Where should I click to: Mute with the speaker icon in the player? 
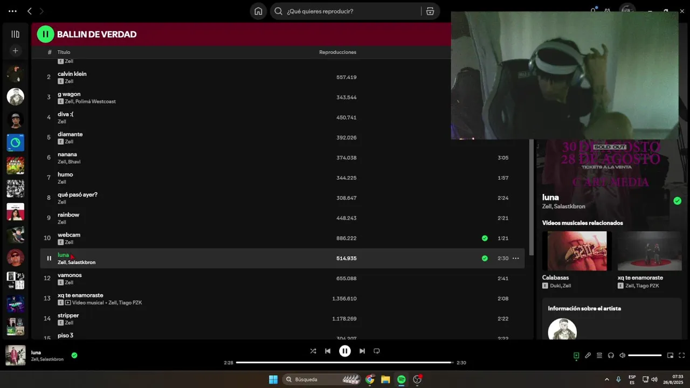[x=622, y=355]
